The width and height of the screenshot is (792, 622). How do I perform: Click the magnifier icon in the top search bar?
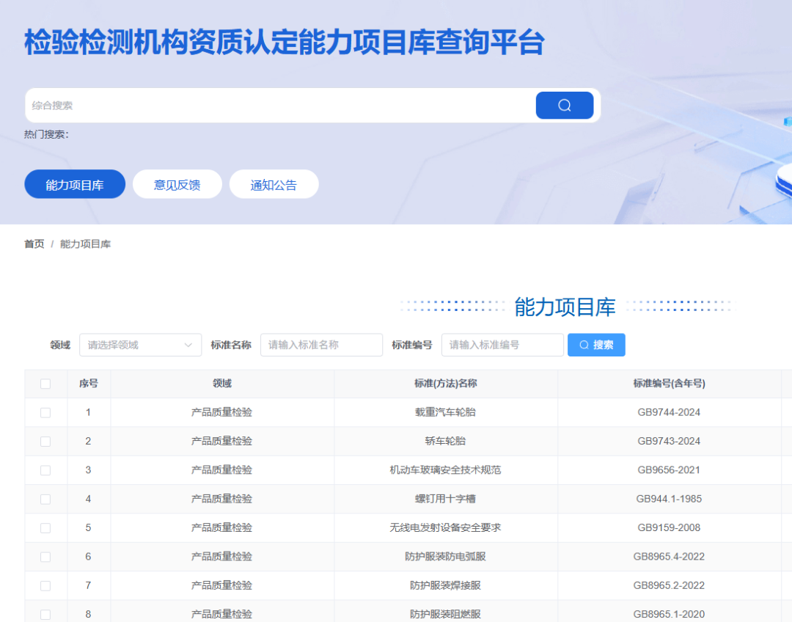[x=564, y=105]
